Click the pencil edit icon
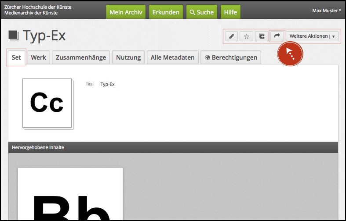This screenshot has width=346, height=221. pyautogui.click(x=231, y=36)
